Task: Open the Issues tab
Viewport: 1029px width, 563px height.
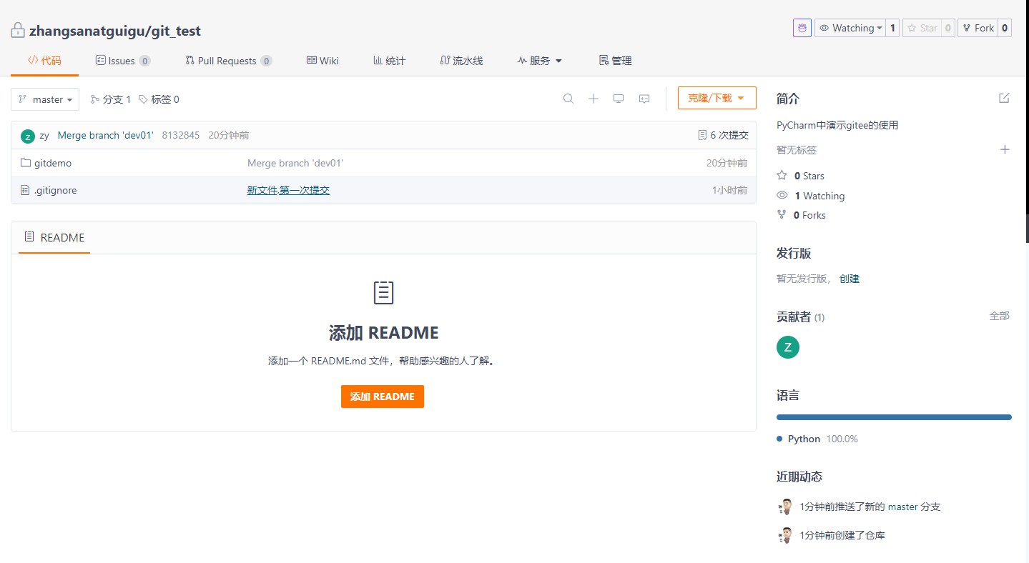Action: [x=122, y=61]
